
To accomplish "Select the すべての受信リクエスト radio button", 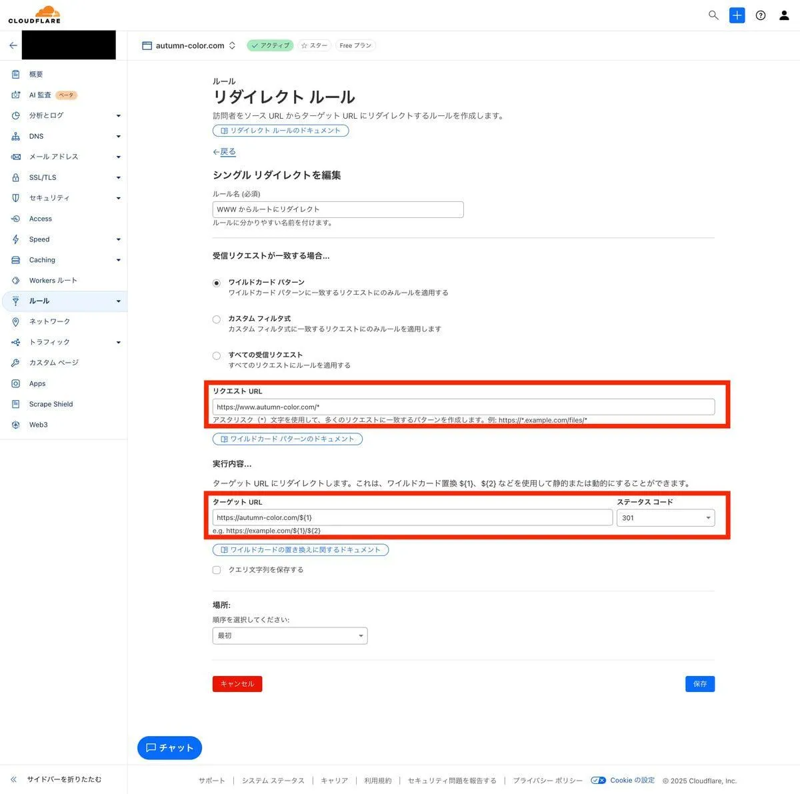I will [217, 355].
